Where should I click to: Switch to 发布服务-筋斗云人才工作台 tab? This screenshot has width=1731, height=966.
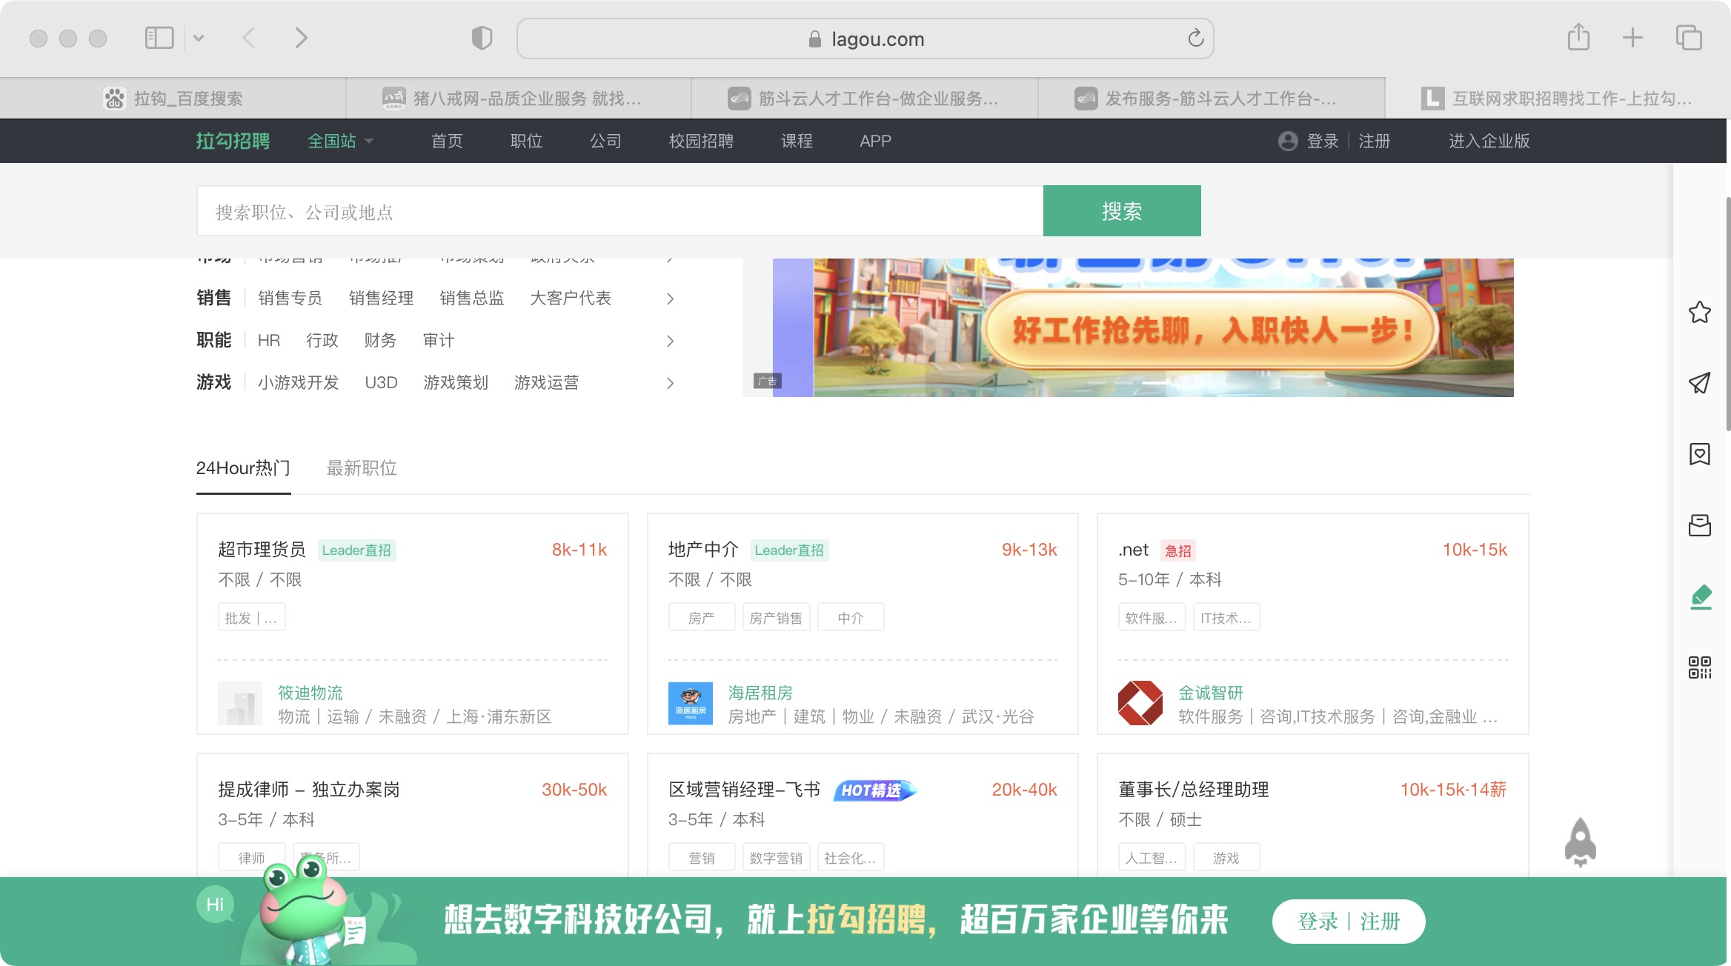click(x=1212, y=98)
